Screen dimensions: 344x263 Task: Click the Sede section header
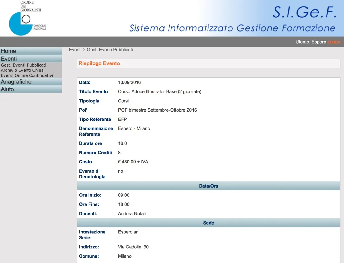tap(208, 223)
